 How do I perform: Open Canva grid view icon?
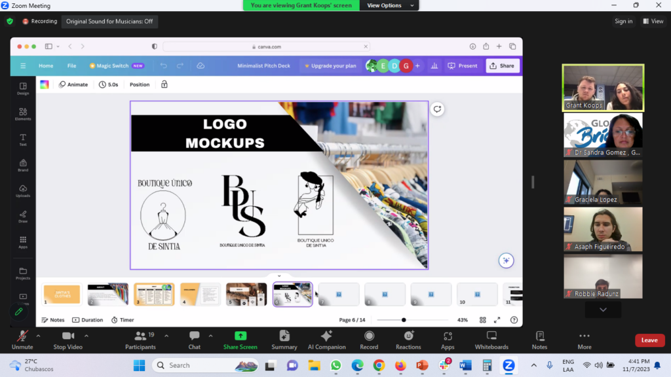(x=483, y=320)
